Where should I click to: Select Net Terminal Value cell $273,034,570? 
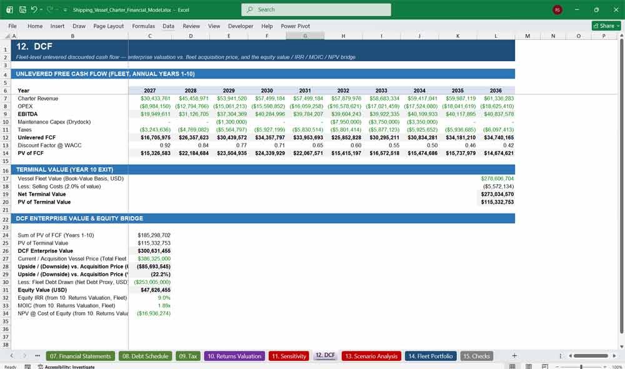pos(497,194)
